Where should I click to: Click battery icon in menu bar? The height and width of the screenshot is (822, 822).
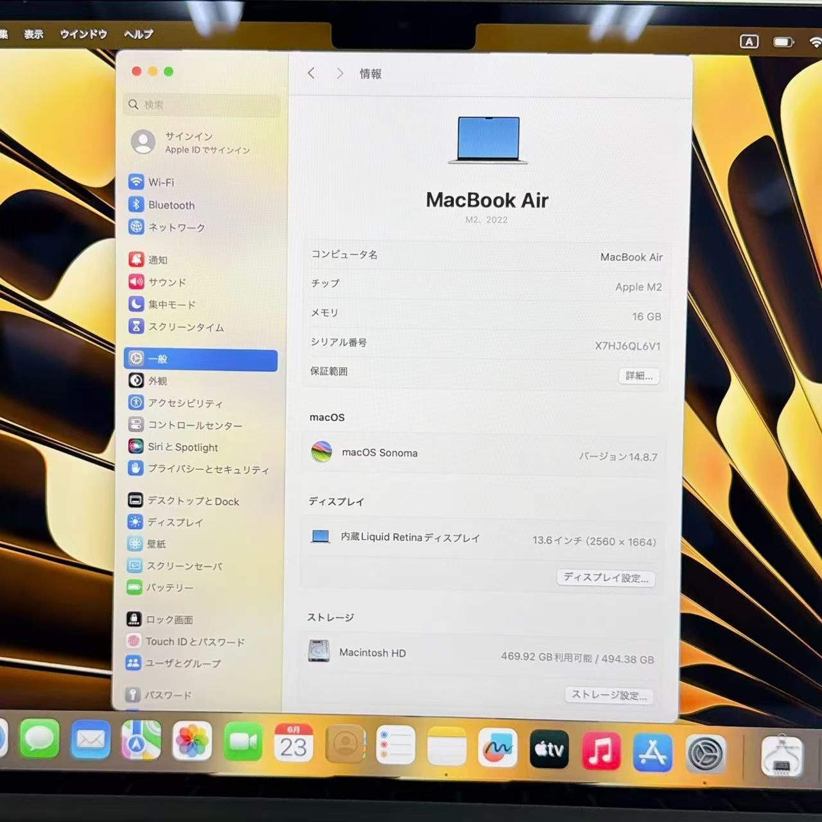783,42
